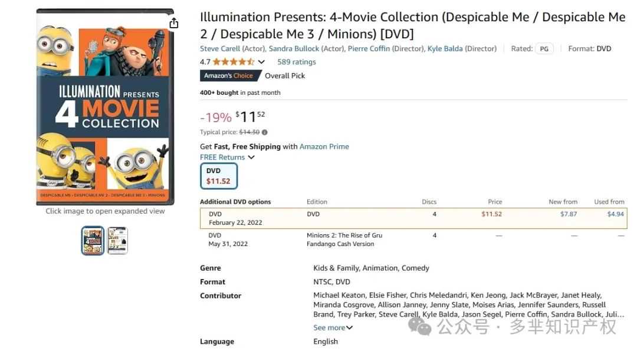The width and height of the screenshot is (637, 352).
Task: Open the New from $7.87 offer
Action: tap(568, 214)
